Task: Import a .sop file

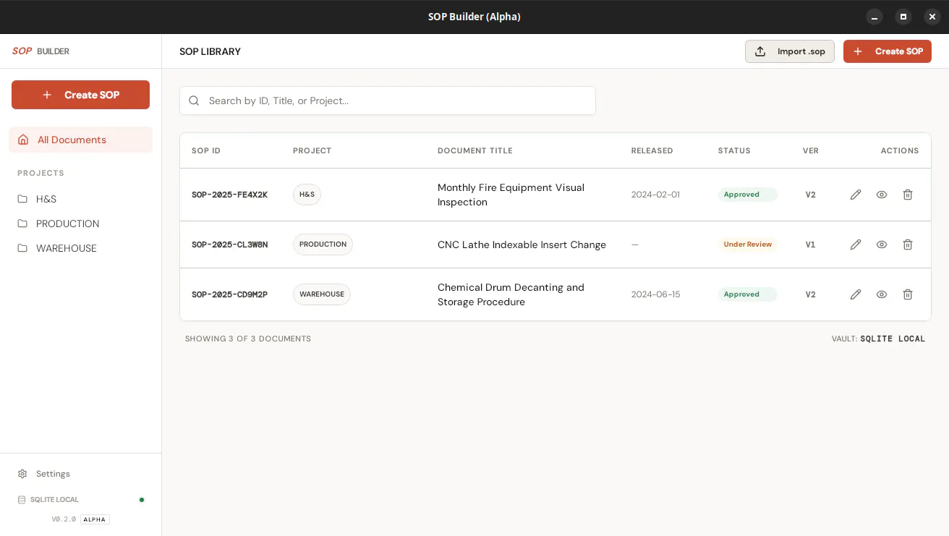Action: tap(790, 51)
